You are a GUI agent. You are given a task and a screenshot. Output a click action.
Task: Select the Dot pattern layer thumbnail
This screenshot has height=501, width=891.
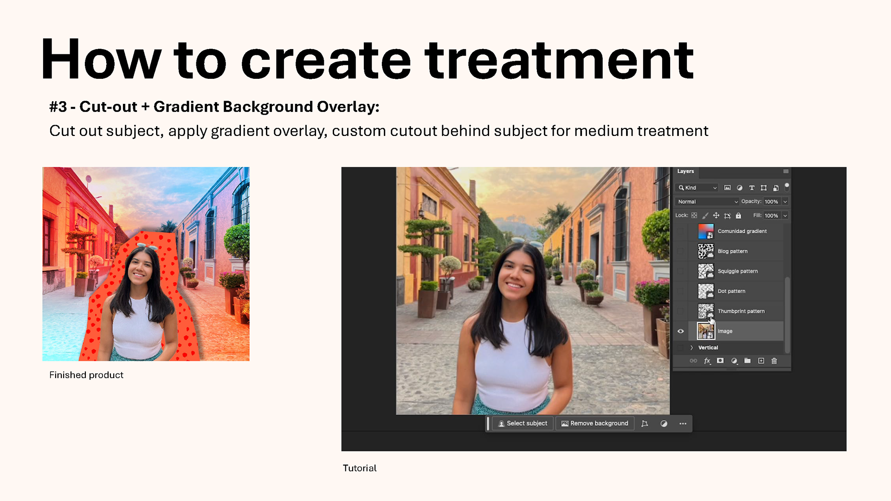(706, 291)
